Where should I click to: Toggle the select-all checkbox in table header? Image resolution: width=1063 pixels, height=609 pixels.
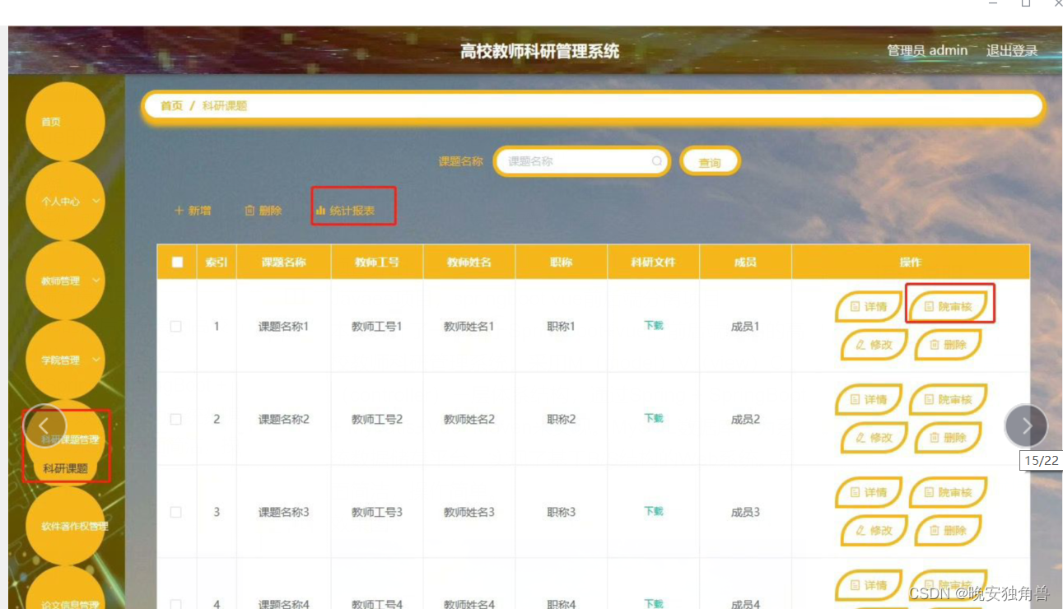177,263
